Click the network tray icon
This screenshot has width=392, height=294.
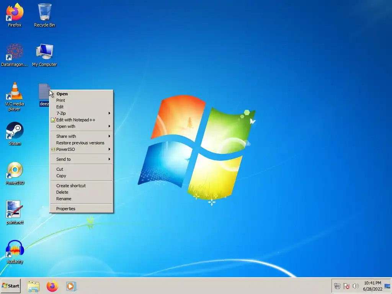[337, 286]
